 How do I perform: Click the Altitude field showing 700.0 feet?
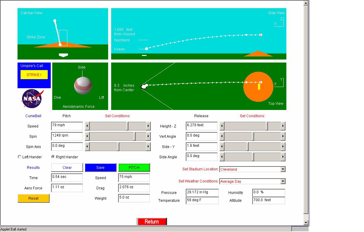tap(269, 201)
